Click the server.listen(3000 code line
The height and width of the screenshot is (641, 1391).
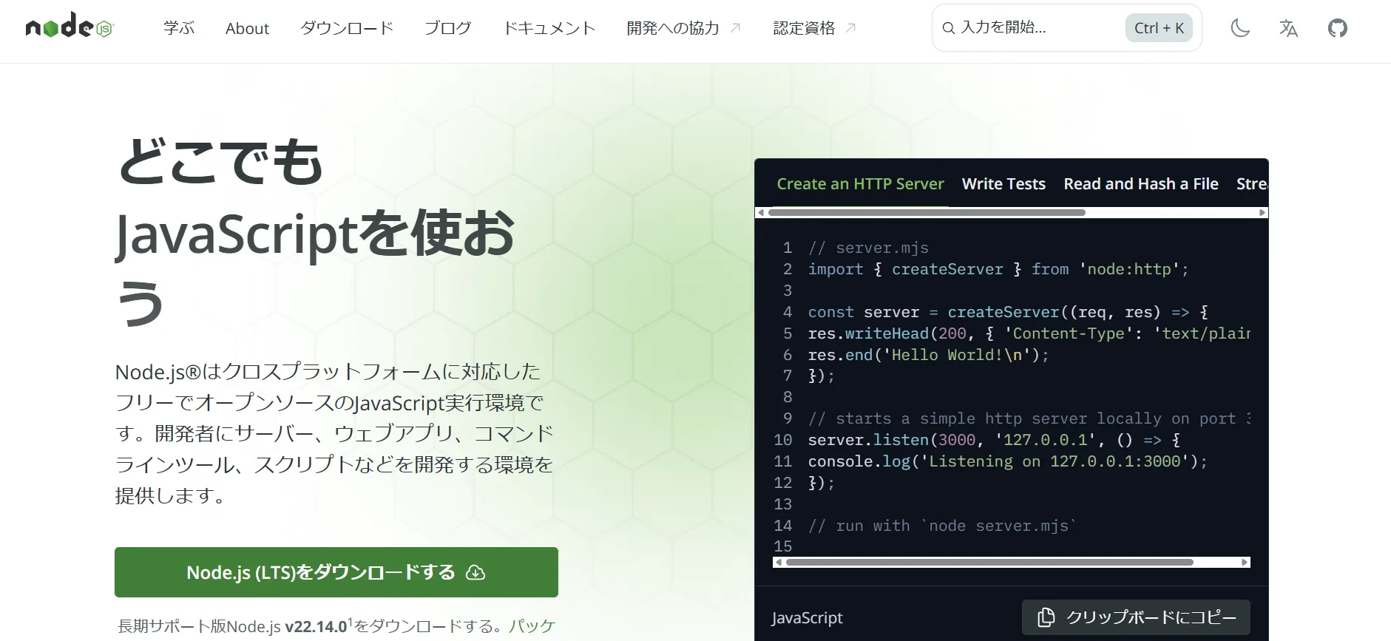pyautogui.click(x=994, y=440)
